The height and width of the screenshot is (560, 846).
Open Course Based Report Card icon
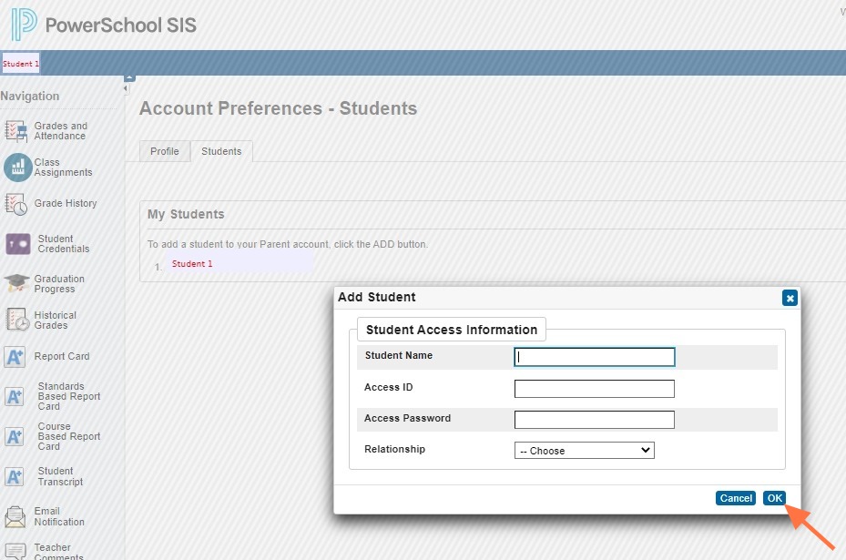coord(15,436)
